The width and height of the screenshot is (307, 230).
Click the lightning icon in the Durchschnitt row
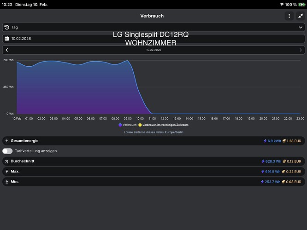tap(263, 161)
